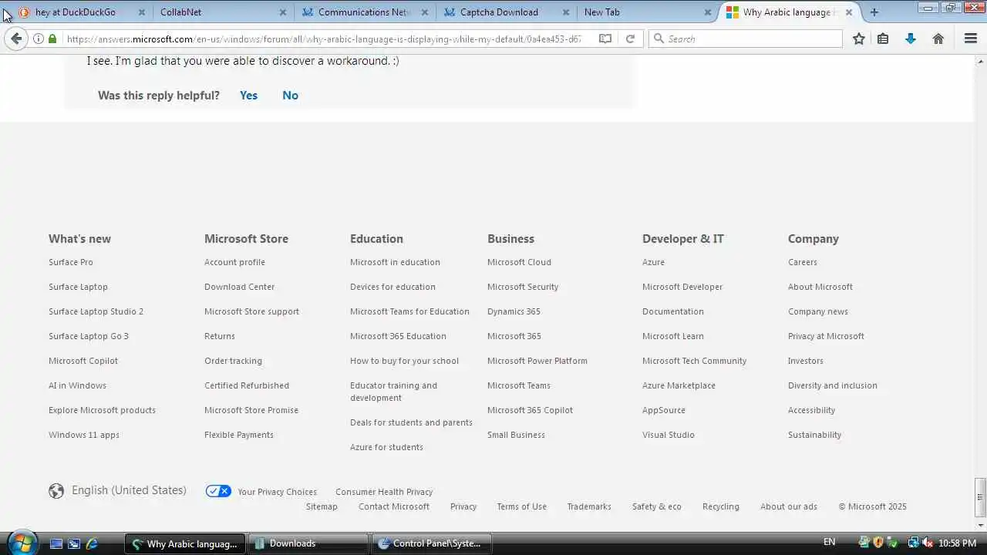The height and width of the screenshot is (555, 987).
Task: Open Your Privacy Choices link text
Action: point(277,492)
